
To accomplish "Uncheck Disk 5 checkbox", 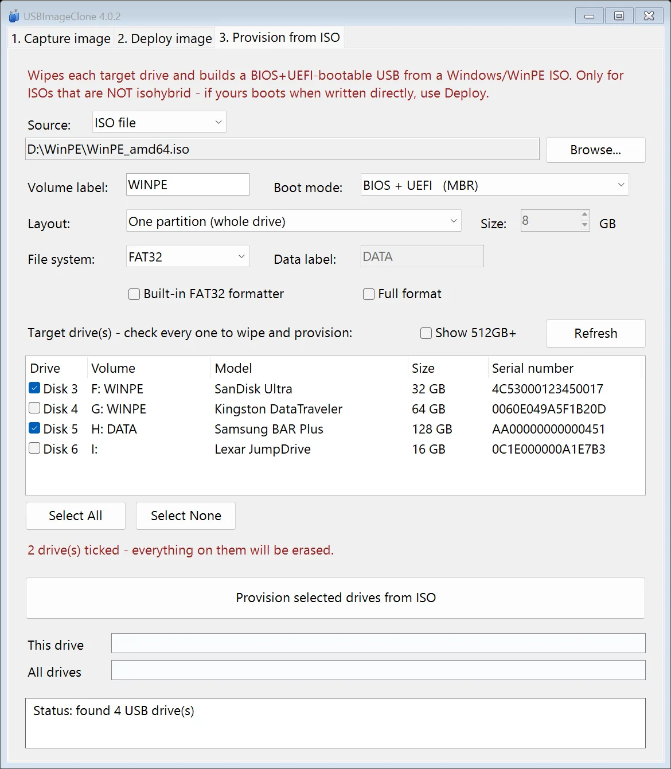I will (x=34, y=428).
